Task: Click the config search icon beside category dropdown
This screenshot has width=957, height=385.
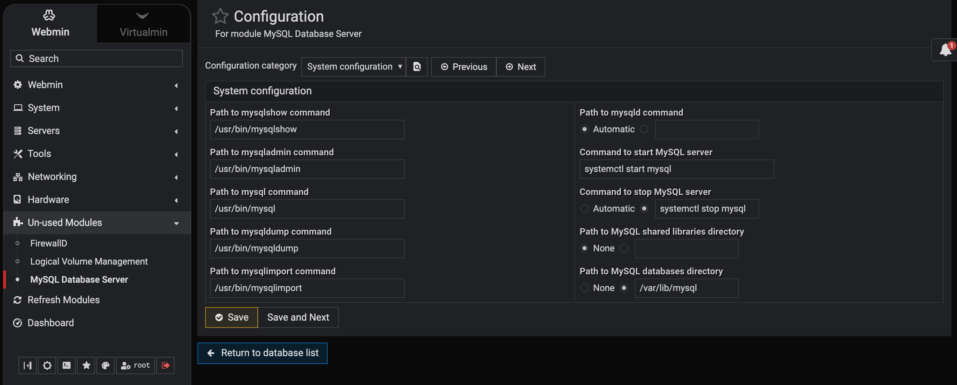Action: [417, 67]
